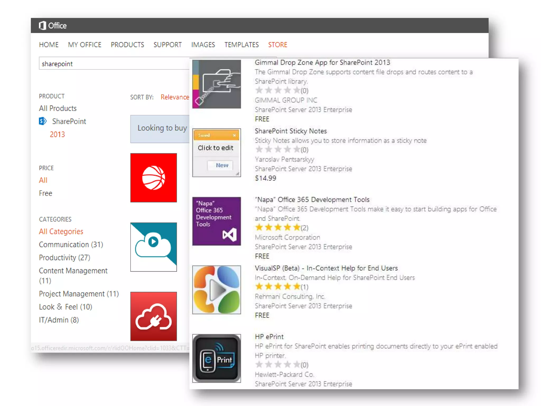This screenshot has height=406, width=541.
Task: Filter price by Free
Action: pyautogui.click(x=45, y=193)
